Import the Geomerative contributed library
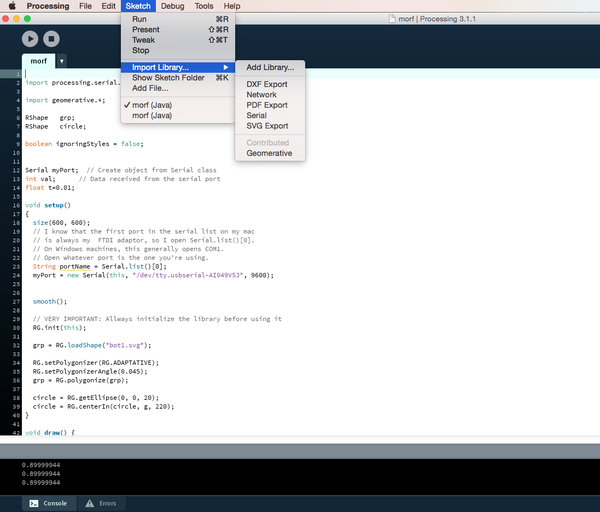The width and height of the screenshot is (600, 512). [270, 153]
